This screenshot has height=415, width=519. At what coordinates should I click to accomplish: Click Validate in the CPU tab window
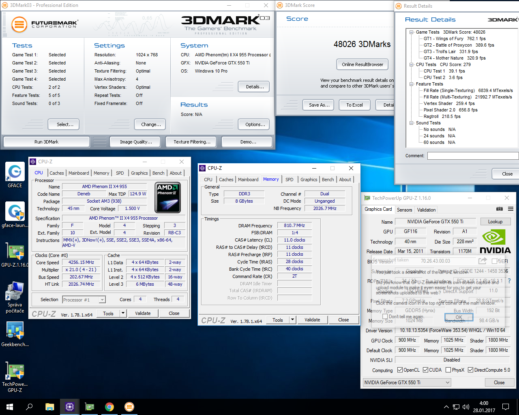point(143,313)
